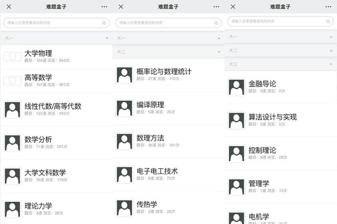Click the 9道 stats under 控制理论

pos(268,157)
